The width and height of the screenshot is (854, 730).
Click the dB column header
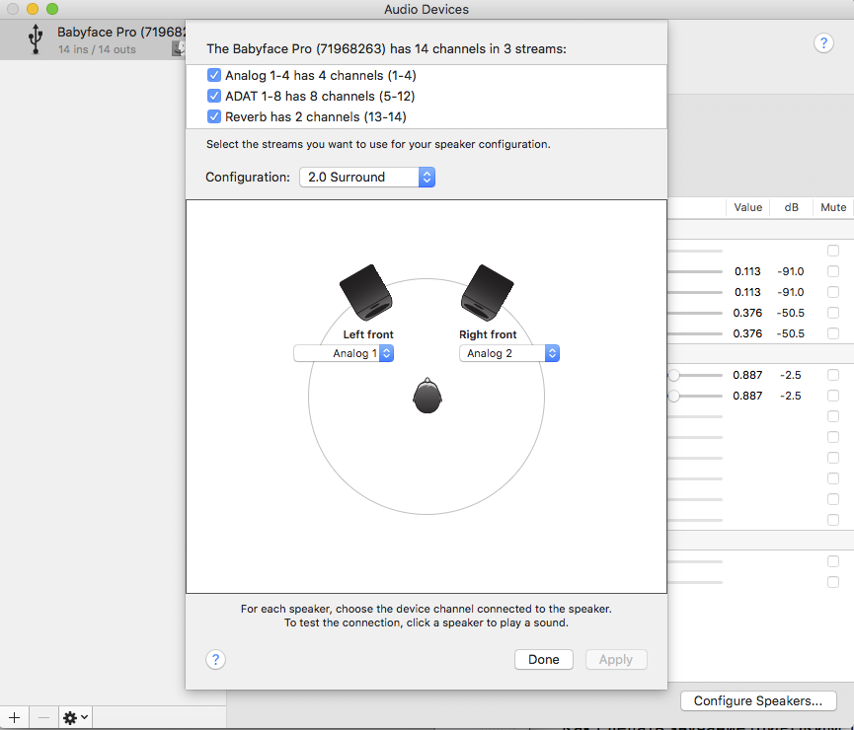(792, 207)
